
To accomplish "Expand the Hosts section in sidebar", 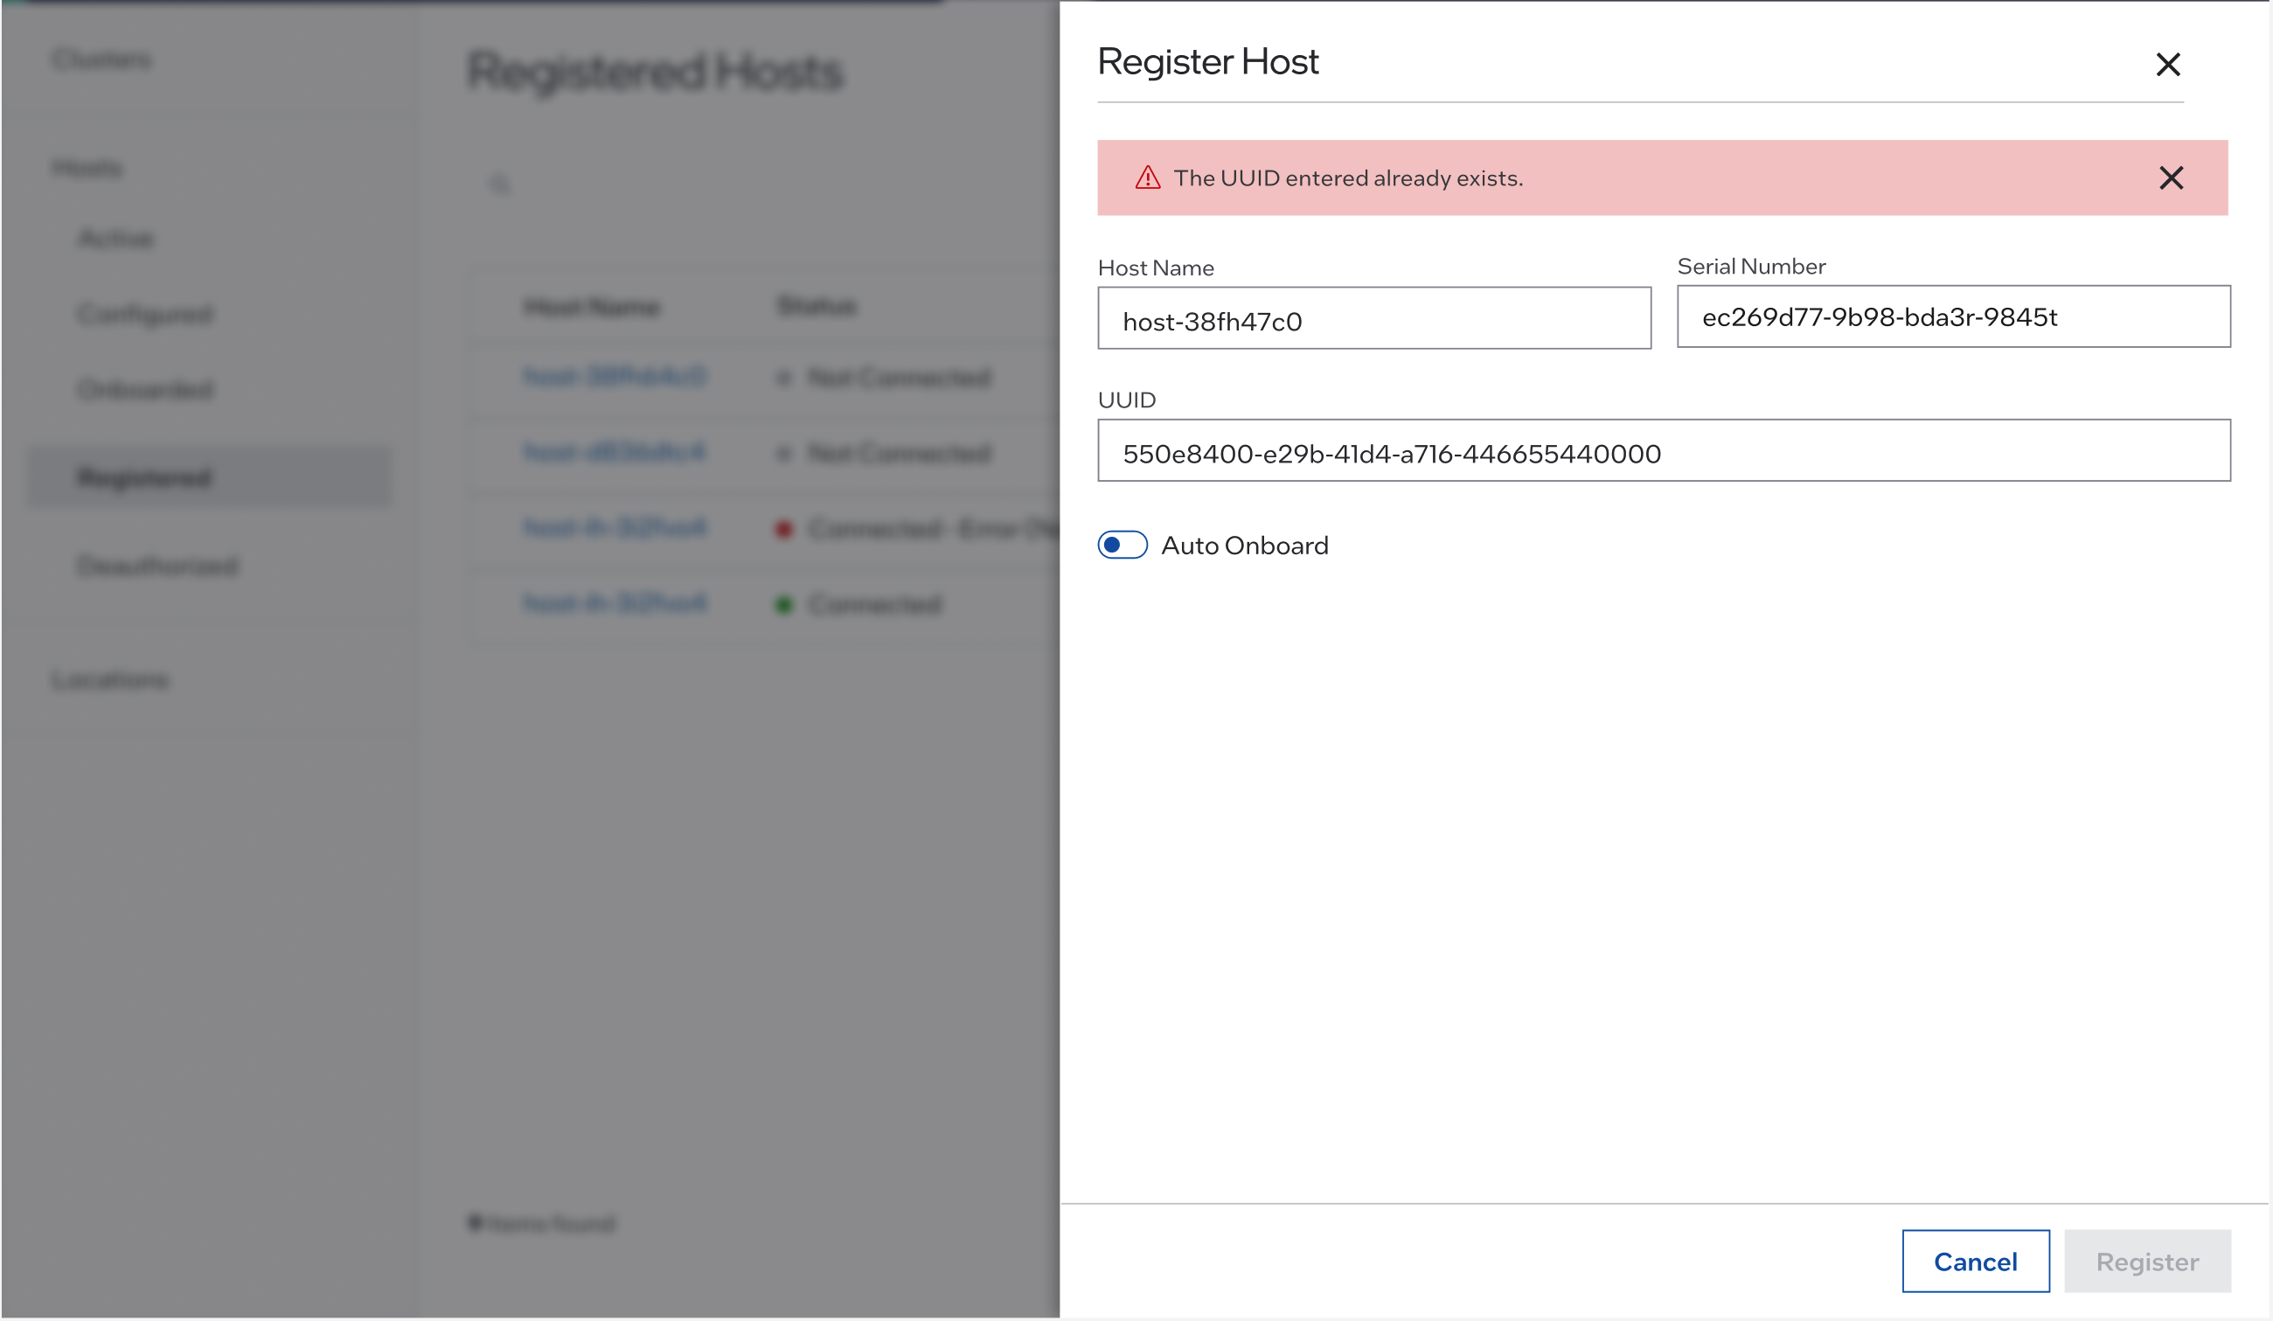I will click(86, 168).
